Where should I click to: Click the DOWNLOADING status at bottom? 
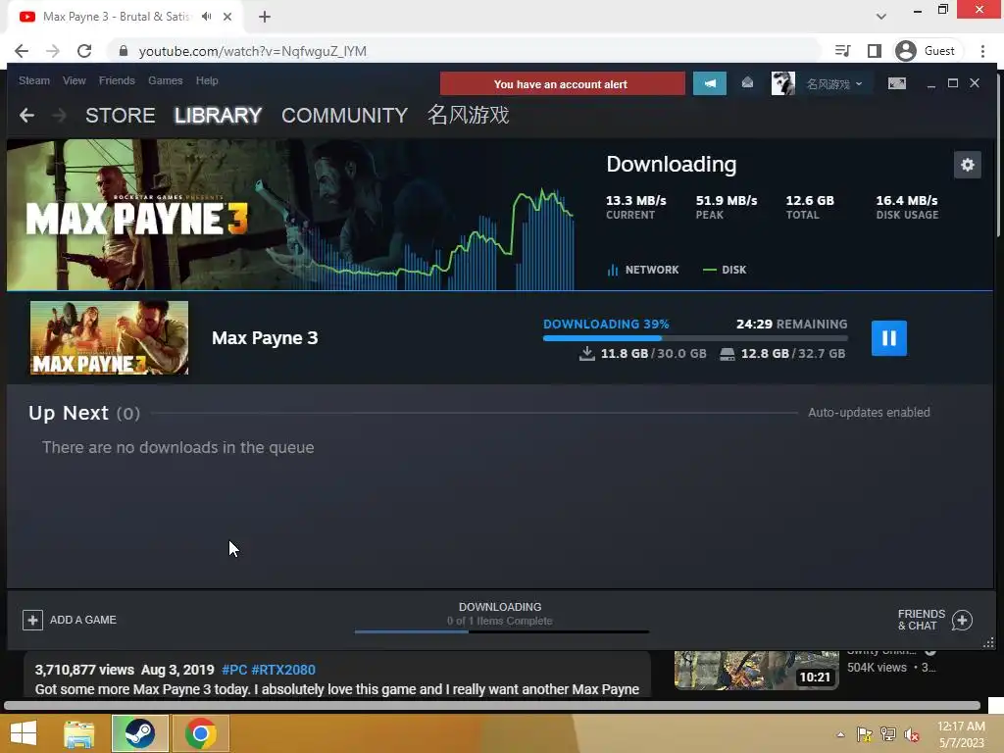click(x=500, y=607)
